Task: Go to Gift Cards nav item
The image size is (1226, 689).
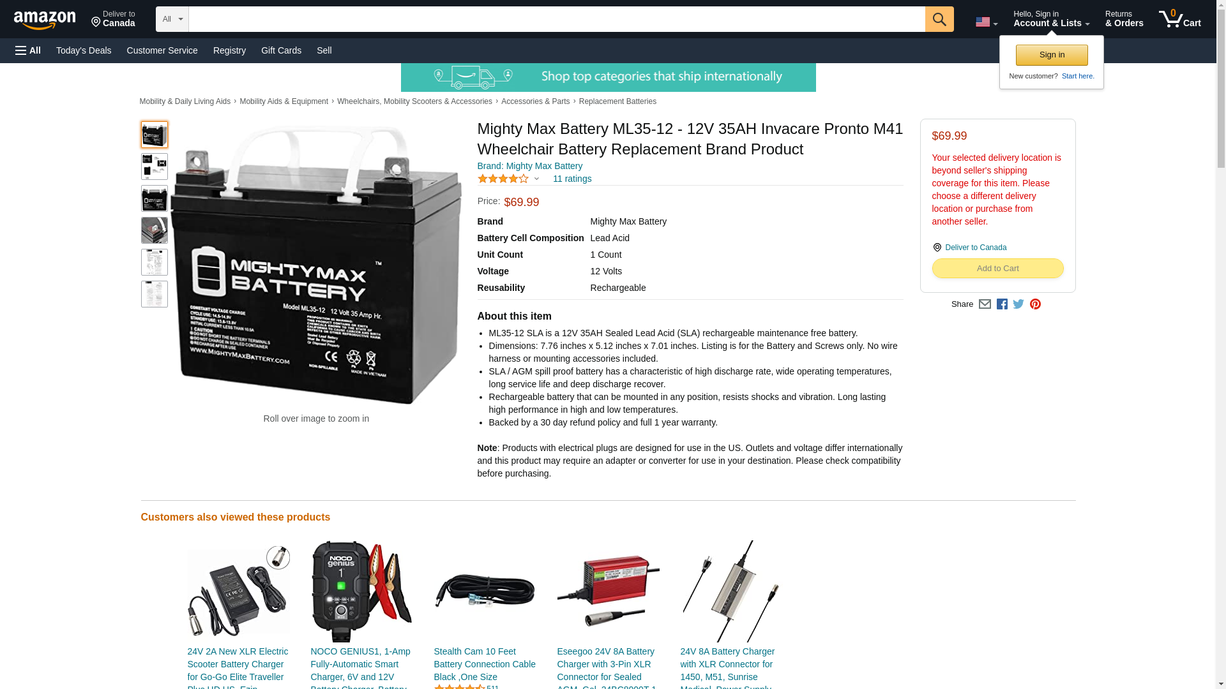Action: point(281,50)
